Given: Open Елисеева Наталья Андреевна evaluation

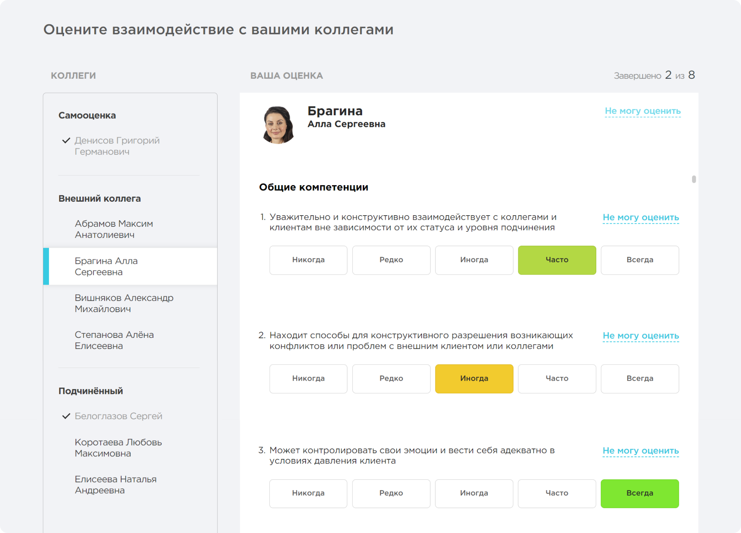Looking at the screenshot, I should pos(115,484).
